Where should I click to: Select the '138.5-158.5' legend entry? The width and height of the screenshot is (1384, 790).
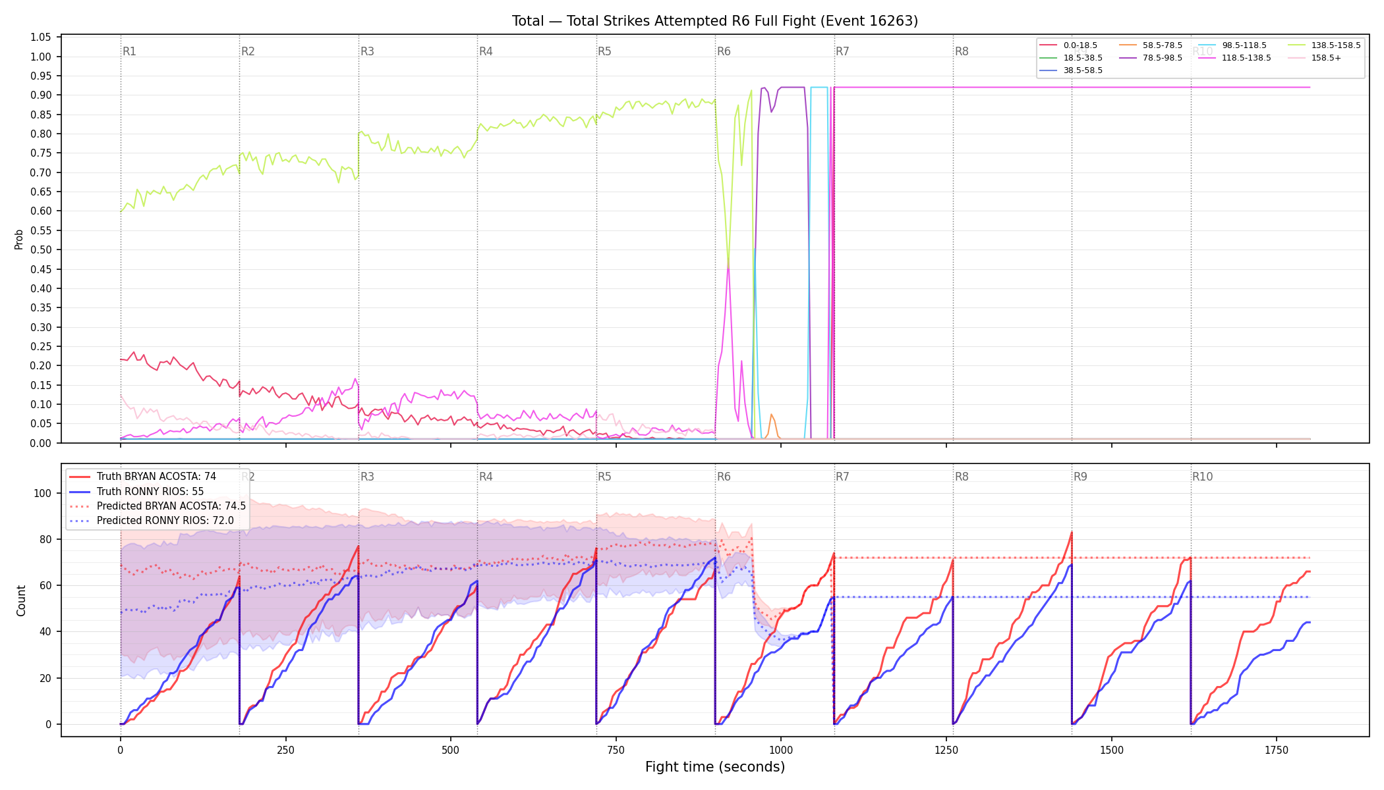click(1325, 45)
